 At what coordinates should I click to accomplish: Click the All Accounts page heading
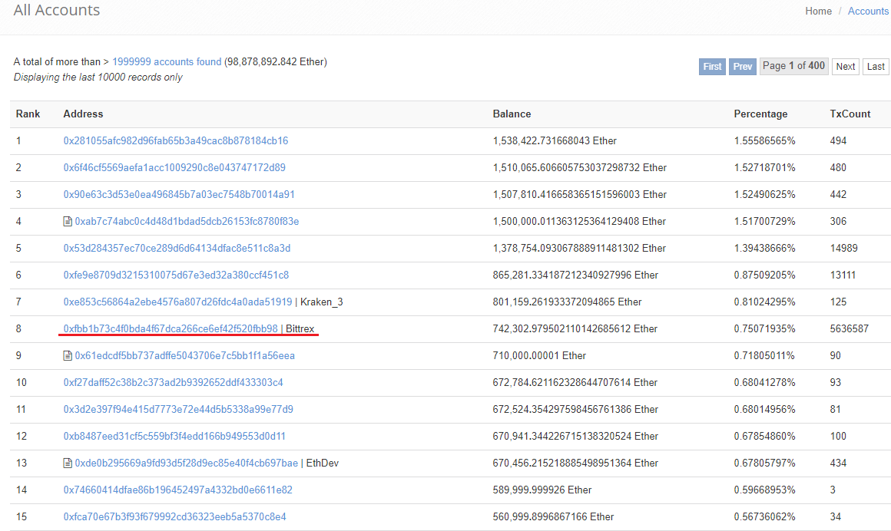[57, 10]
